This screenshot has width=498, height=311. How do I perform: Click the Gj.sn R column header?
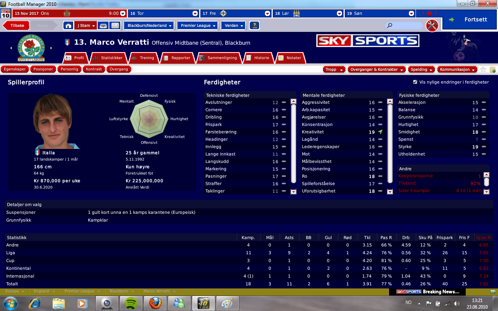(x=484, y=238)
